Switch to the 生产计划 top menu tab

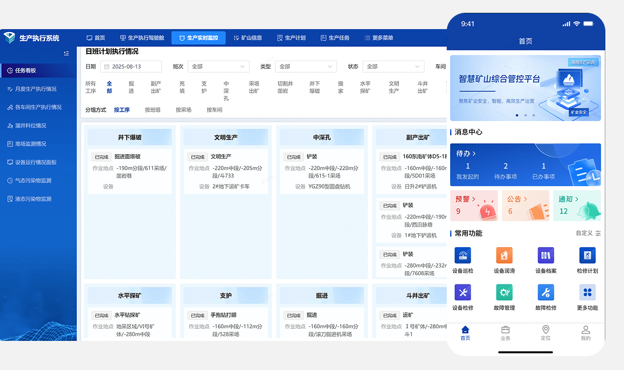292,38
